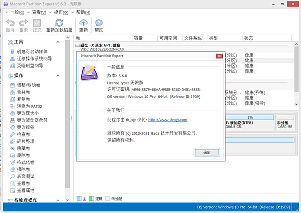Open the http://www.th-sjy.com link
Image resolution: width=301 pixels, height=213 pixels.
coord(168,120)
